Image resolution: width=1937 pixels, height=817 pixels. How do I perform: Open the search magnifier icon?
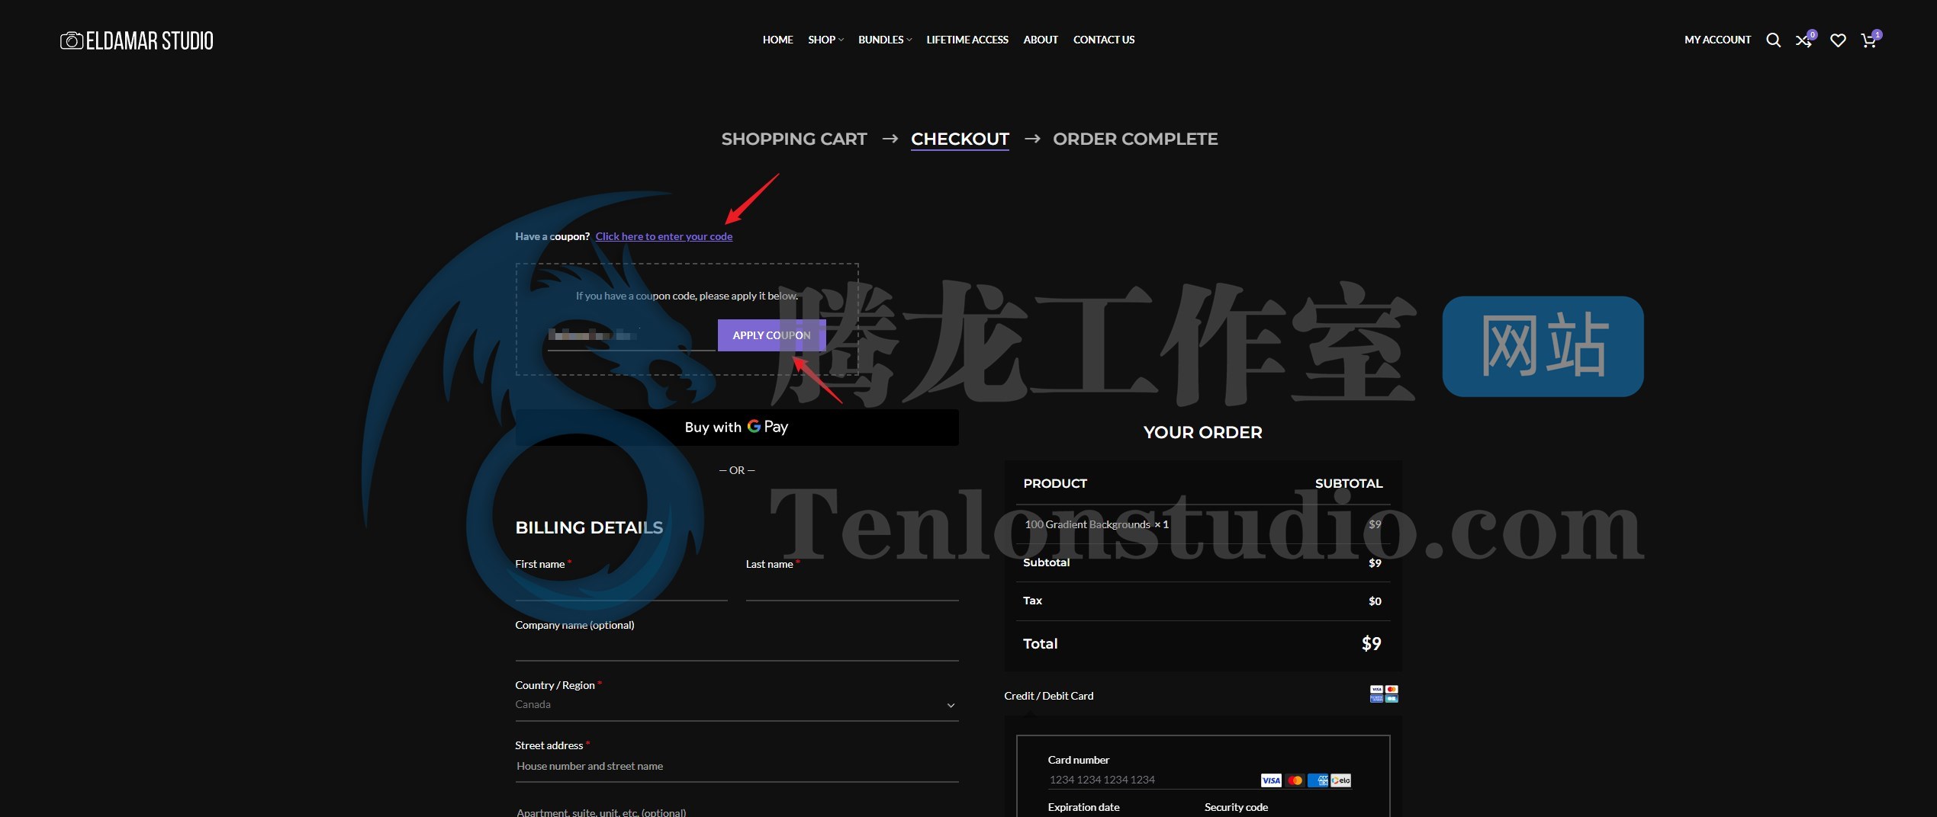[x=1774, y=40]
